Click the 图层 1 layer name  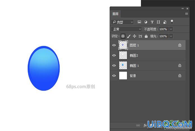pyautogui.click(x=134, y=45)
